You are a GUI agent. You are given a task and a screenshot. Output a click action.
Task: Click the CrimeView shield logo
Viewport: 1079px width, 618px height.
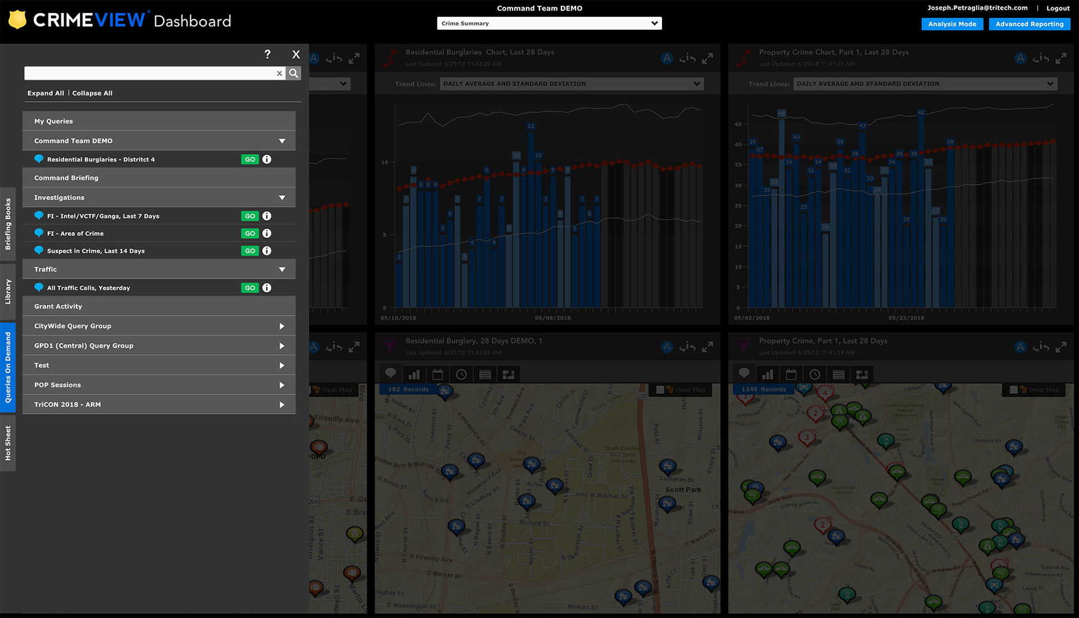[x=17, y=20]
